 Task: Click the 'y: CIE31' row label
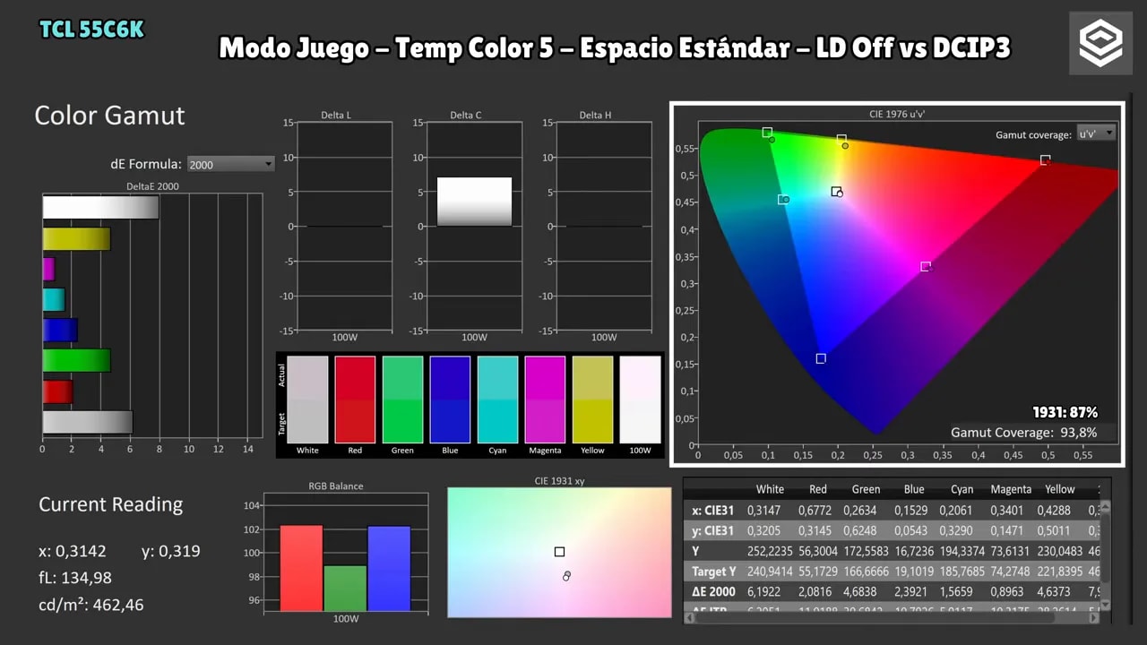tap(713, 531)
